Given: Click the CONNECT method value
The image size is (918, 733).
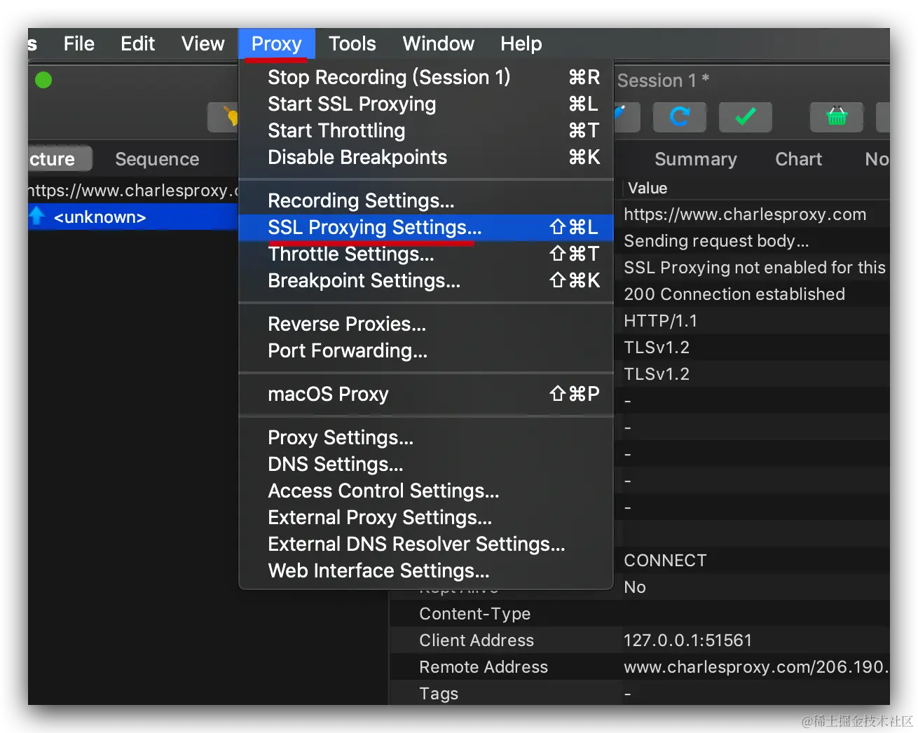Looking at the screenshot, I should 665,561.
